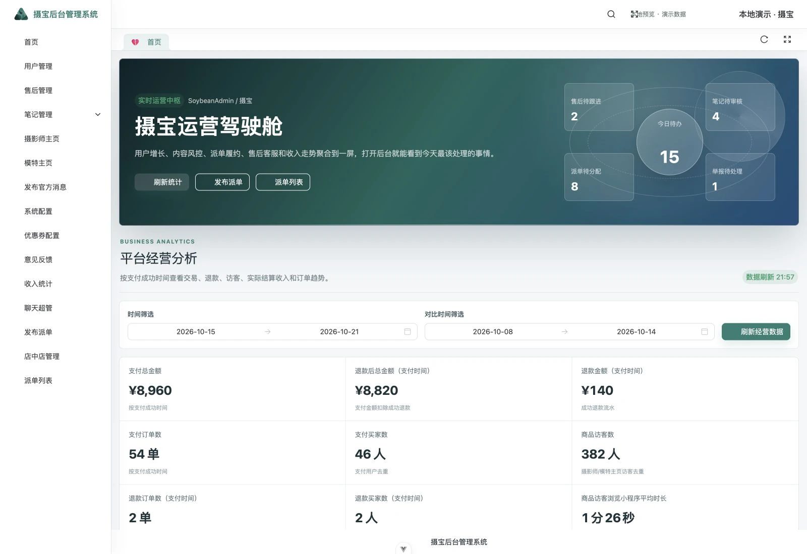Select end date 2026-10-21 field

point(339,331)
